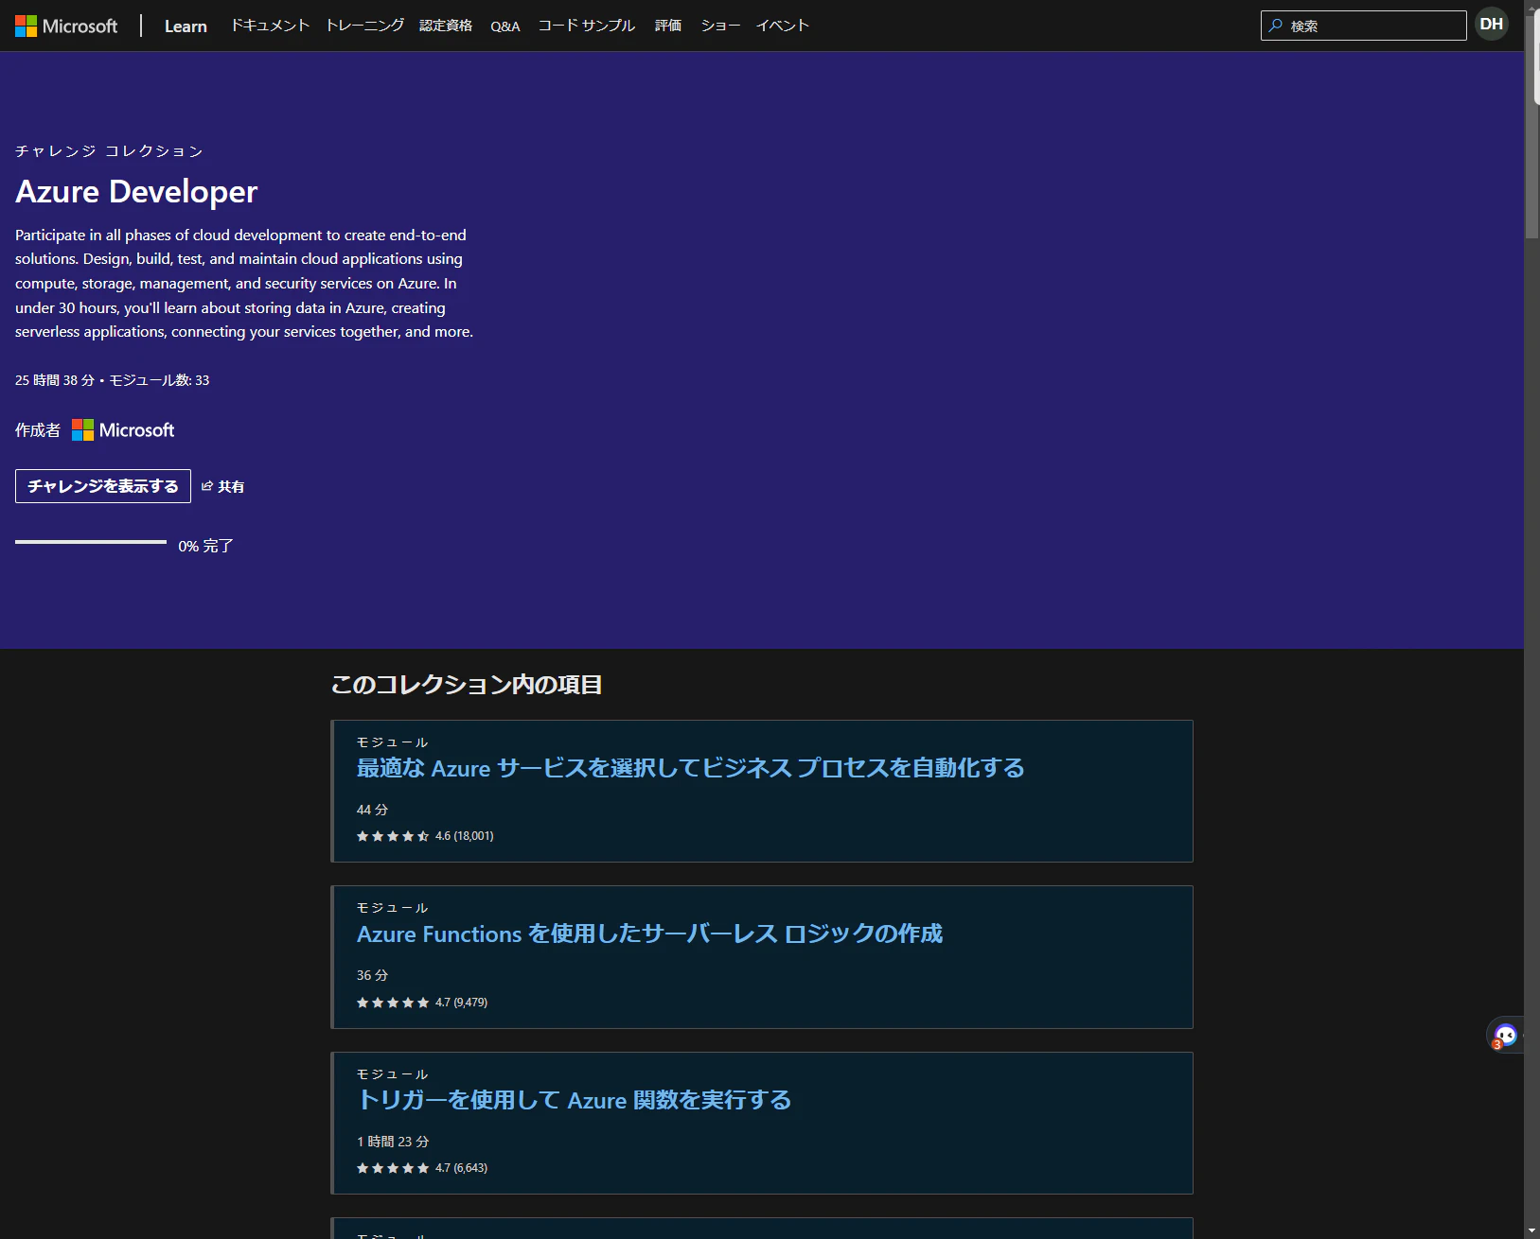The width and height of the screenshot is (1540, 1239).
Task: Open the chat assistant floating icon
Action: pos(1505,1036)
